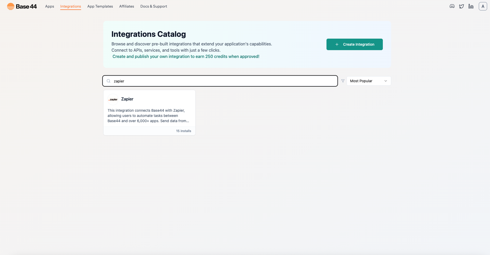Visit the Twitter icon in the header

pos(462,6)
